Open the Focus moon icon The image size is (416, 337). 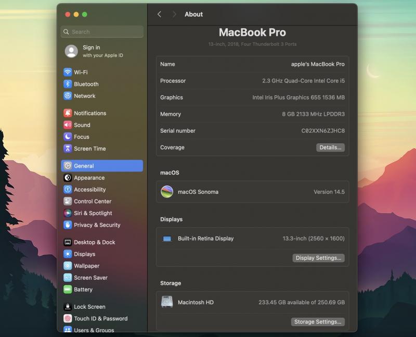pos(68,136)
